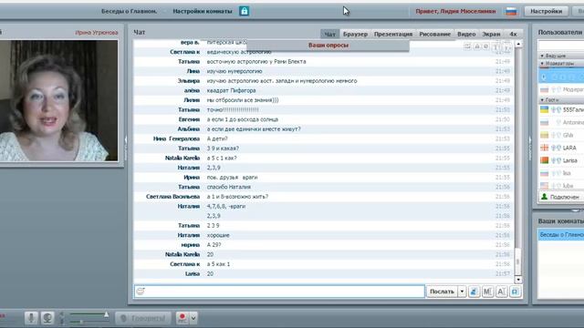Click the Настройки button in top bar

click(x=546, y=11)
